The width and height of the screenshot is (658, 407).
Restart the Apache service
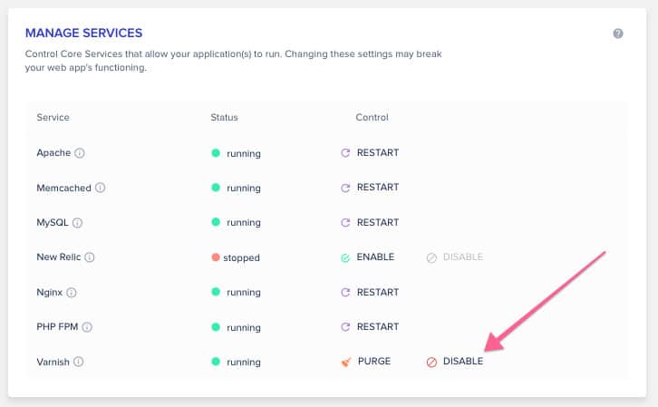coord(369,153)
